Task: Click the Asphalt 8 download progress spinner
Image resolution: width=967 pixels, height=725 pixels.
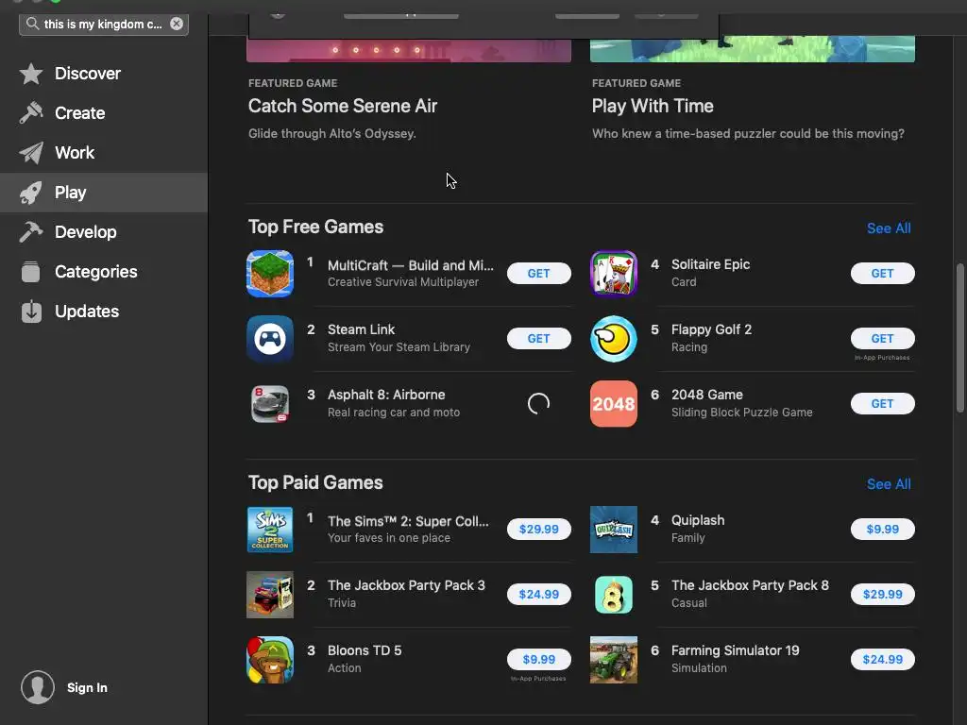Action: coord(538,404)
